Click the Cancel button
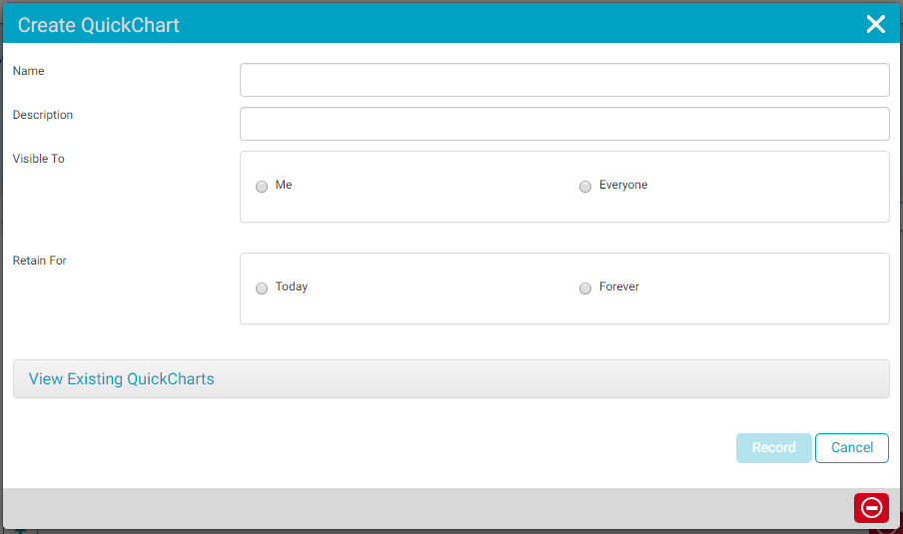903x534 pixels. pos(851,448)
